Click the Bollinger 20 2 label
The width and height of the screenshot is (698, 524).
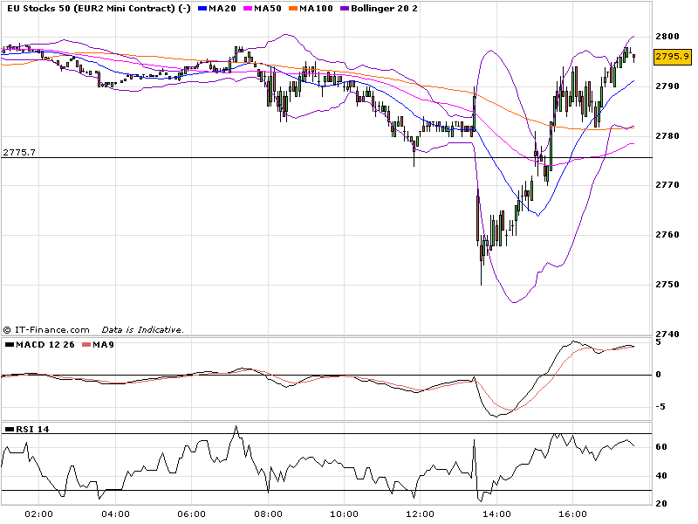click(x=384, y=9)
